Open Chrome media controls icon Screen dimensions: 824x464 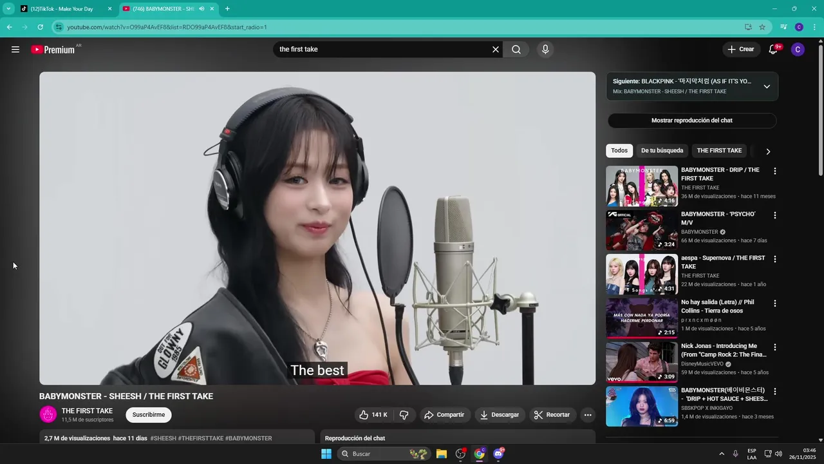783,27
